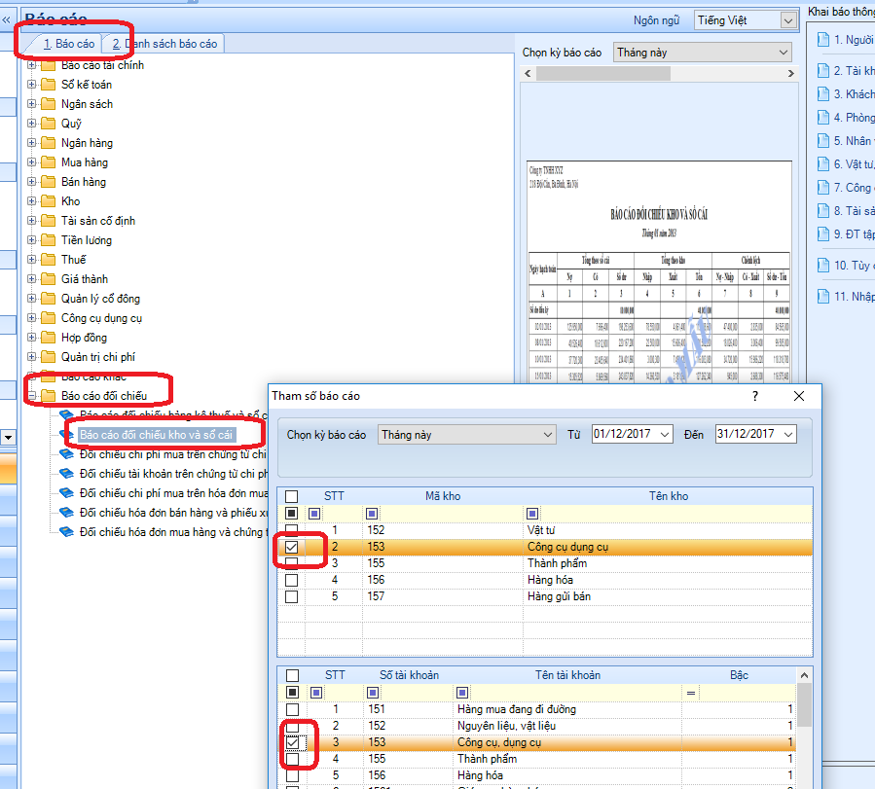Click help '?' button in Tham số báo cáo dialog
The image size is (875, 789).
pyautogui.click(x=755, y=396)
